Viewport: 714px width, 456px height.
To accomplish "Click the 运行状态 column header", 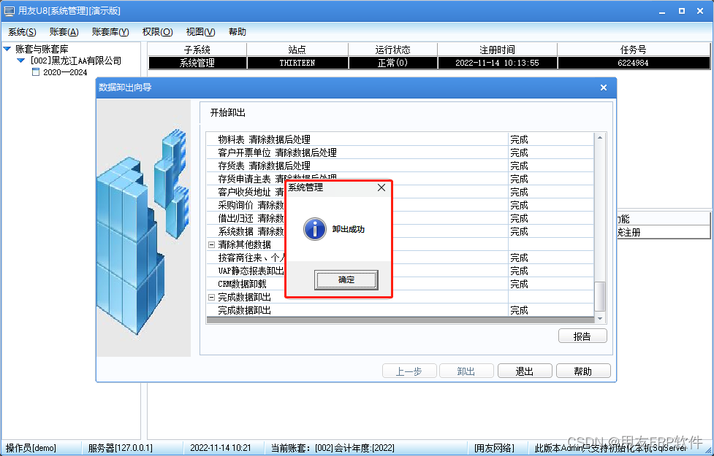I will 392,50.
